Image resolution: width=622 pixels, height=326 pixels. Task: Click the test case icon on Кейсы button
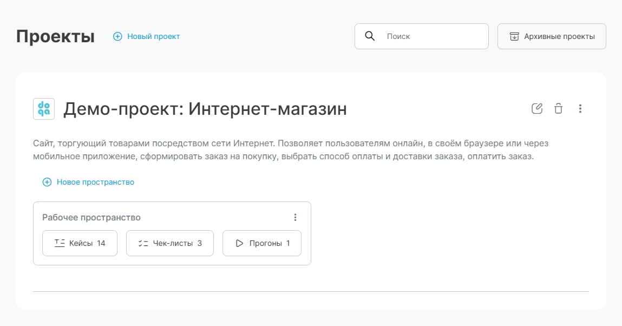coord(60,243)
